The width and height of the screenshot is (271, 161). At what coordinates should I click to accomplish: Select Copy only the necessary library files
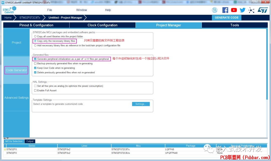coord(35,41)
